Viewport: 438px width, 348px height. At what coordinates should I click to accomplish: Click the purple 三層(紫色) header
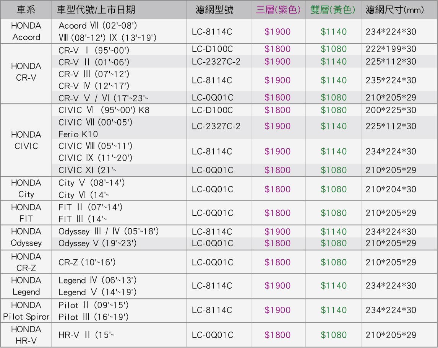pos(278,10)
